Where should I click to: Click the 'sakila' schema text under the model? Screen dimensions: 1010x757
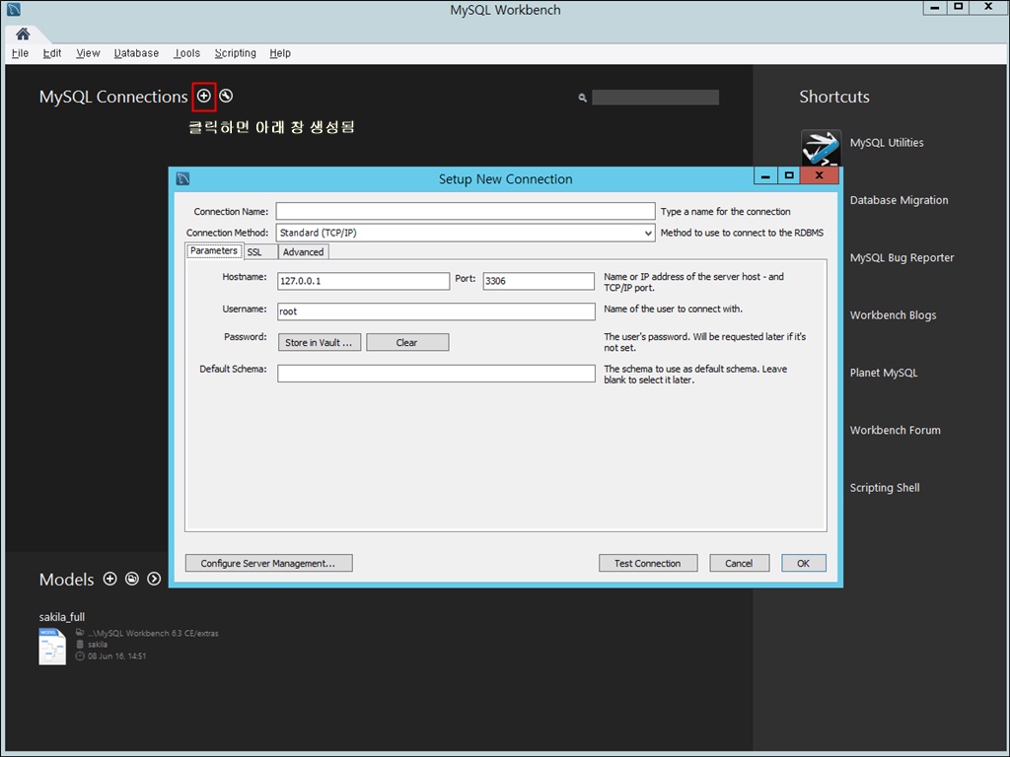coord(98,645)
